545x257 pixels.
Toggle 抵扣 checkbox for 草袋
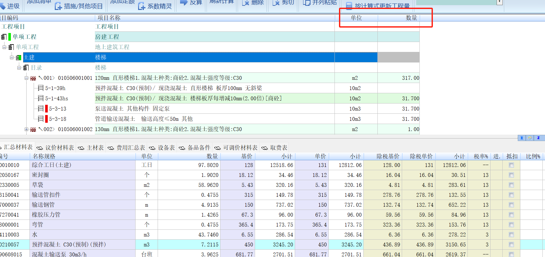pyautogui.click(x=511, y=185)
